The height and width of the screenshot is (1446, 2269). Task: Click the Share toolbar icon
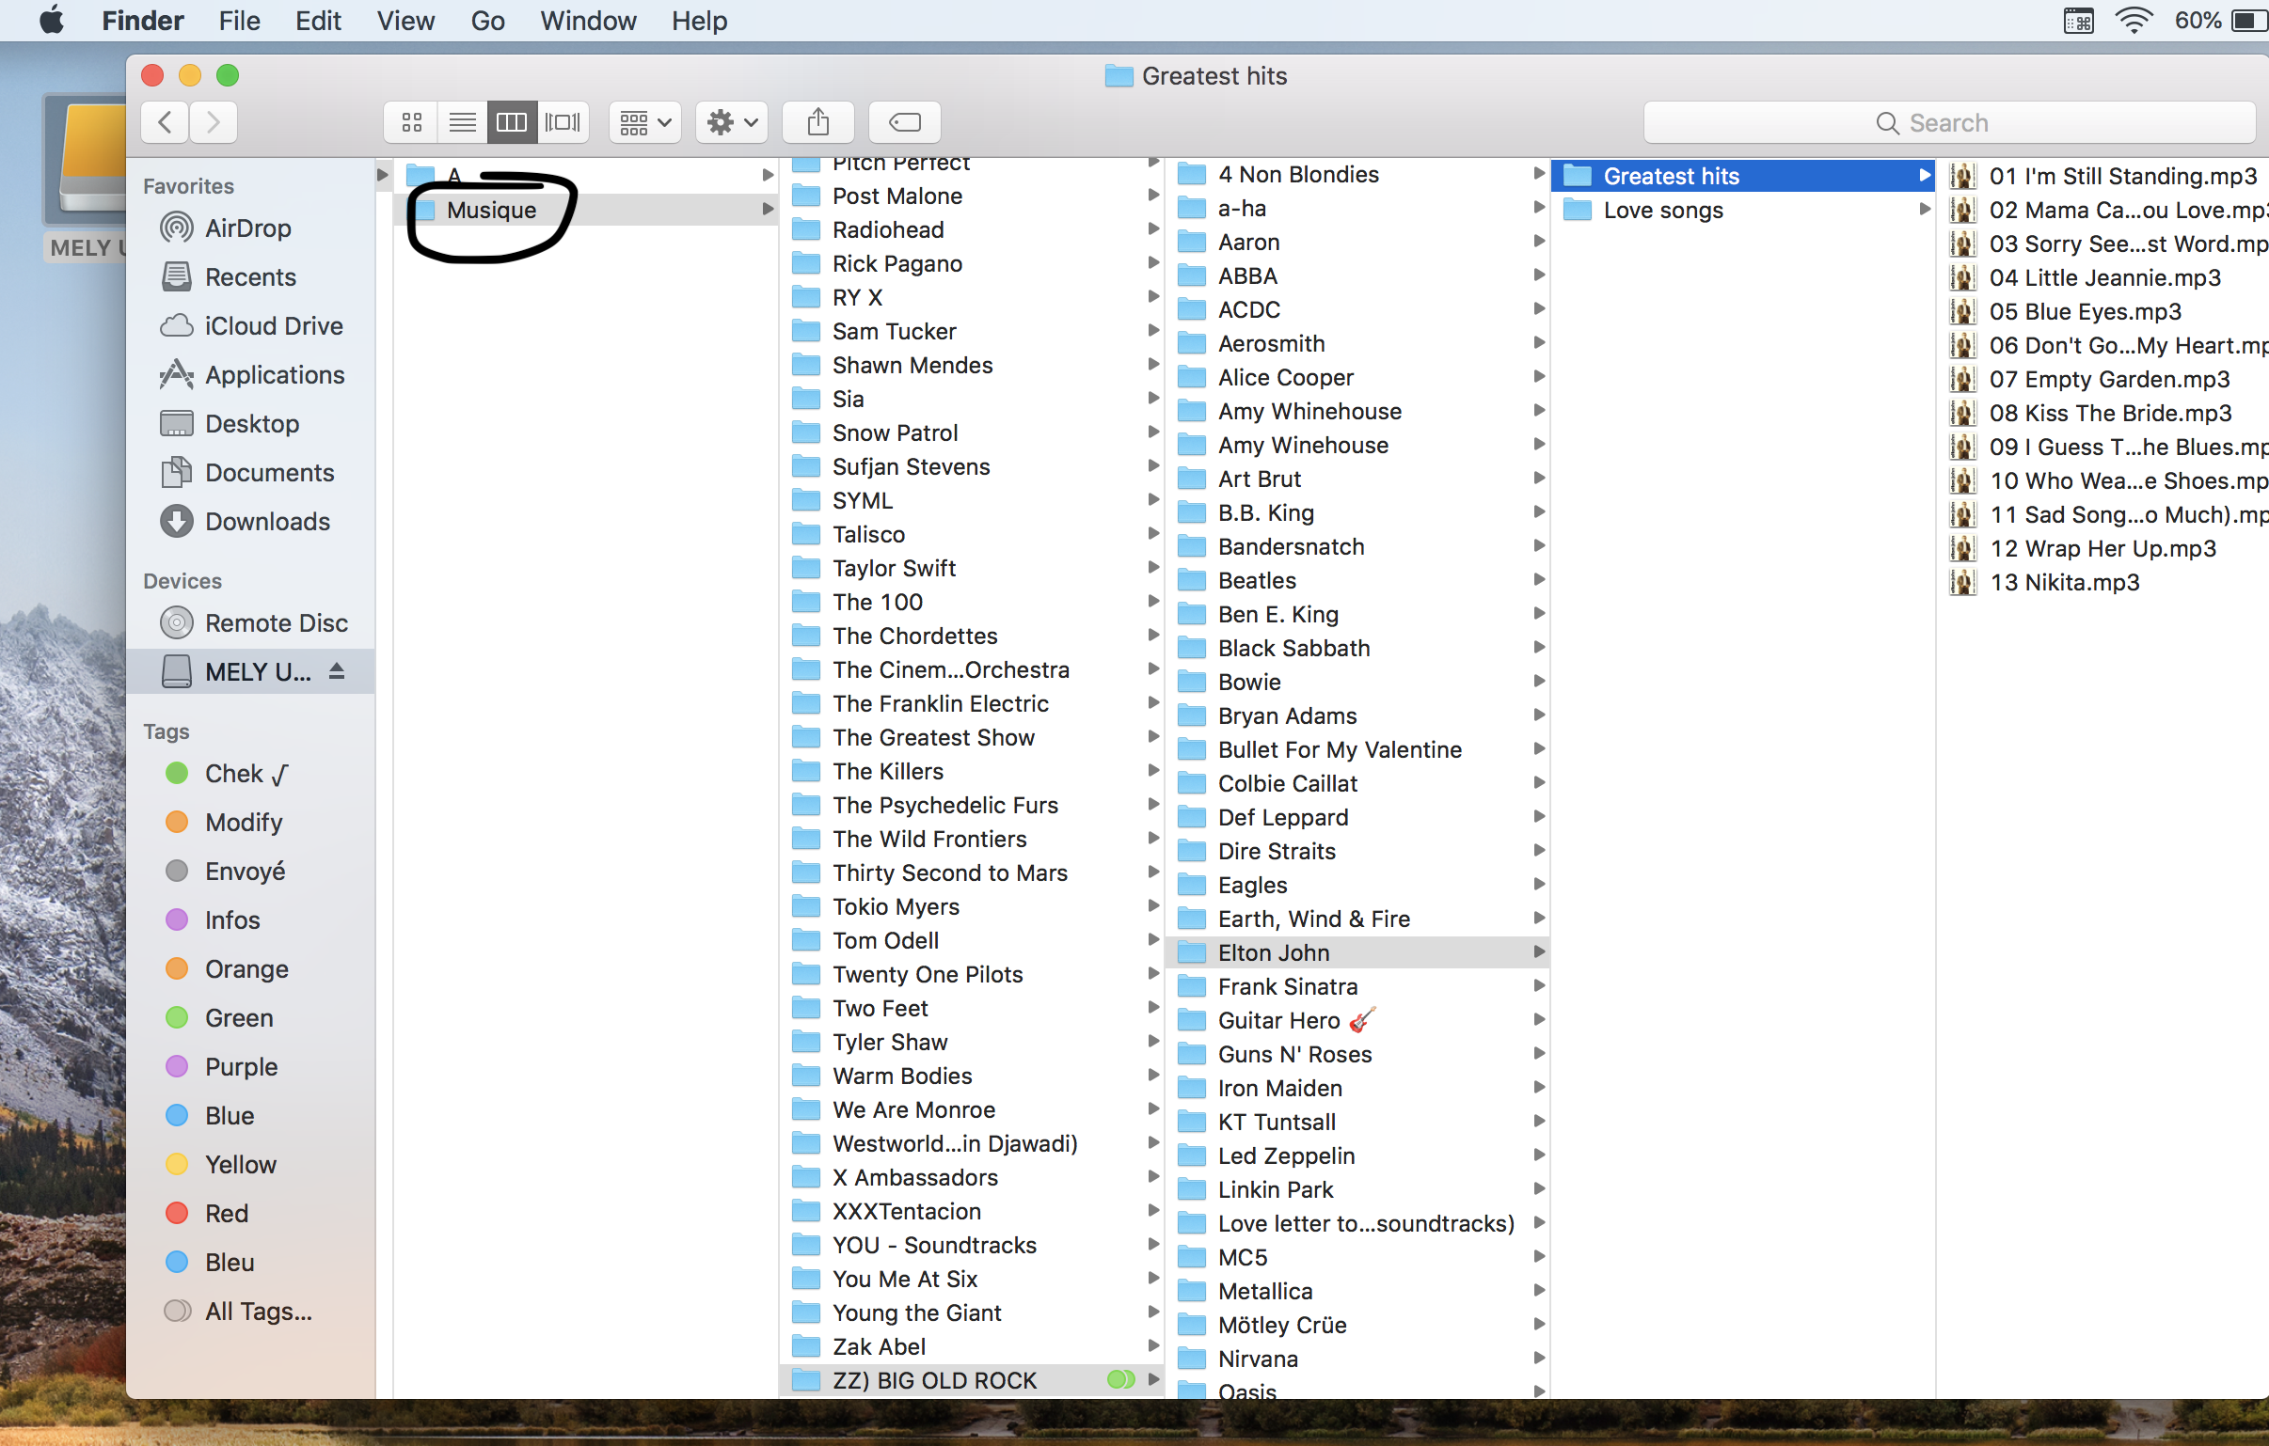(x=817, y=122)
